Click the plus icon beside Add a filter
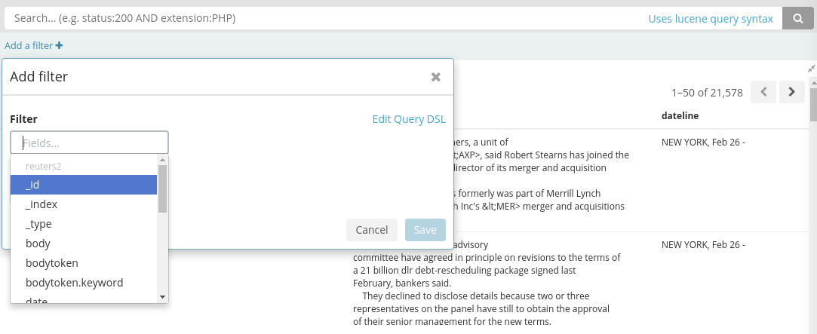 tap(60, 46)
